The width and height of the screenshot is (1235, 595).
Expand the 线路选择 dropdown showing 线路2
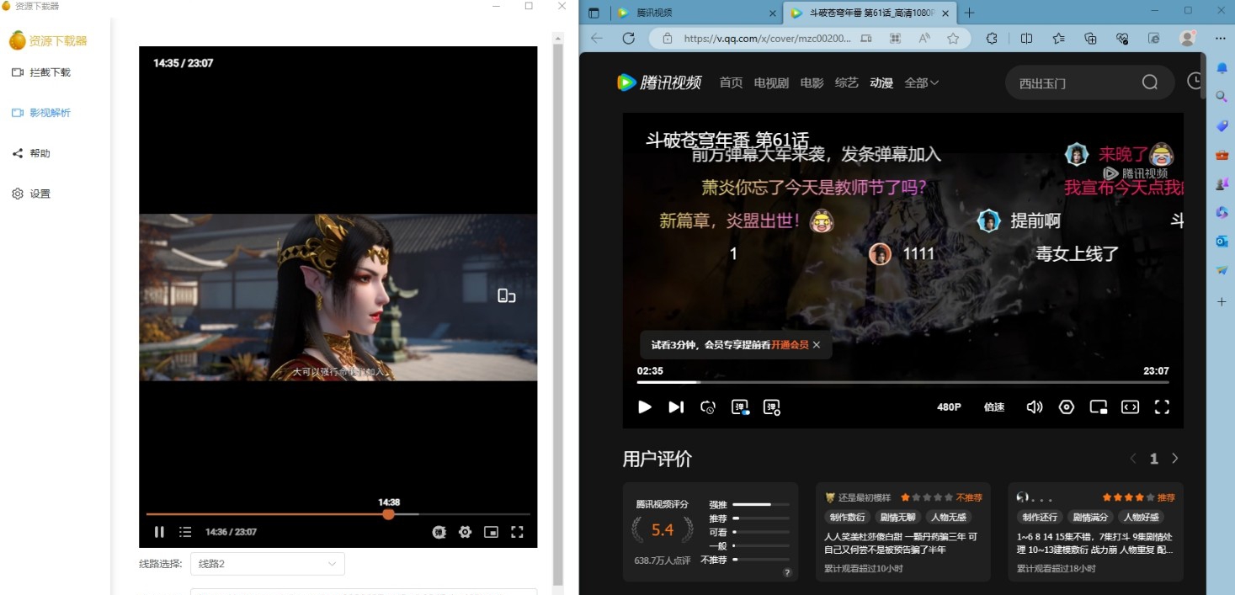point(267,564)
